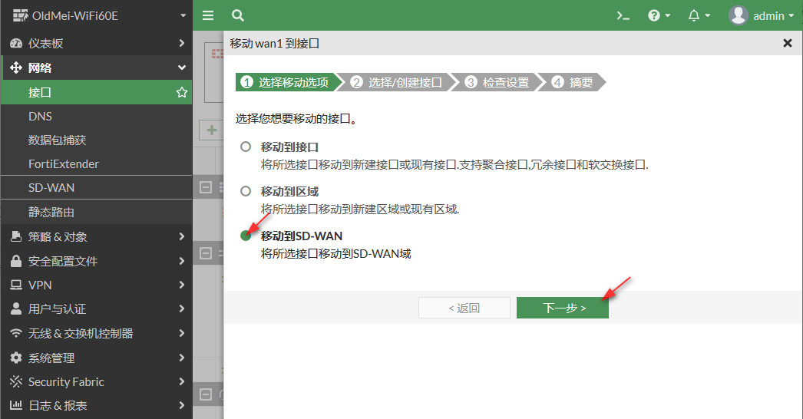Screen dimensions: 803x419
Task: Click the VPN laptop icon
Action: (16, 285)
